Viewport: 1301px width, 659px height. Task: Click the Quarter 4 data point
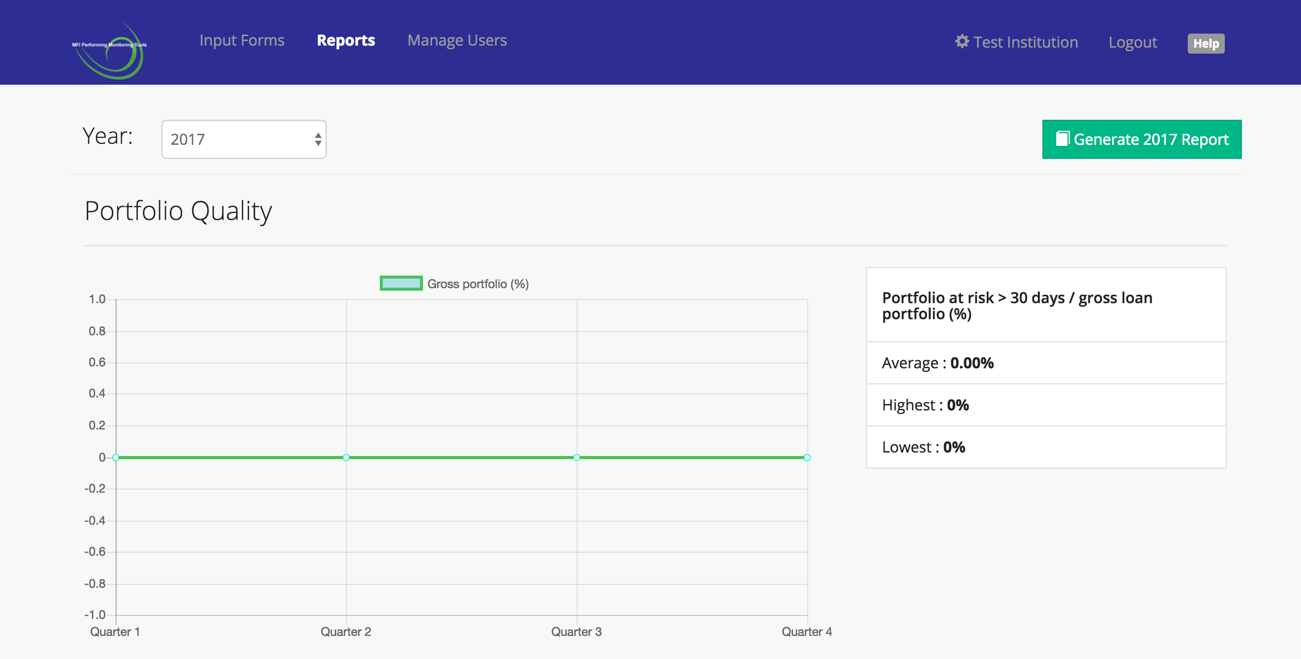click(x=806, y=458)
